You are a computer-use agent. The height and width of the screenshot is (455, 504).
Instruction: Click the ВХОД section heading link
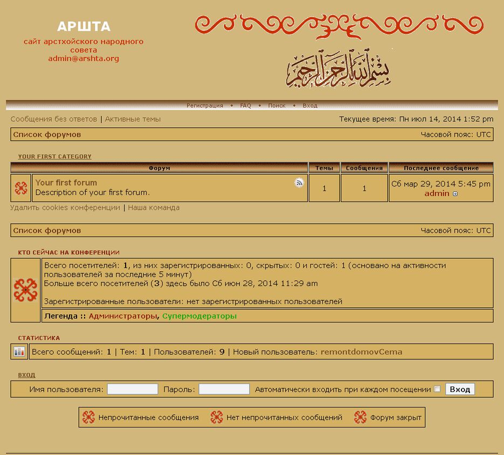click(26, 375)
